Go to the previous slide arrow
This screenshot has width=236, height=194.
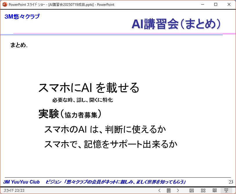[x=159, y=191]
